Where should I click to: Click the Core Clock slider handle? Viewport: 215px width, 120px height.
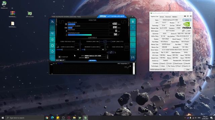[x=62, y=50]
